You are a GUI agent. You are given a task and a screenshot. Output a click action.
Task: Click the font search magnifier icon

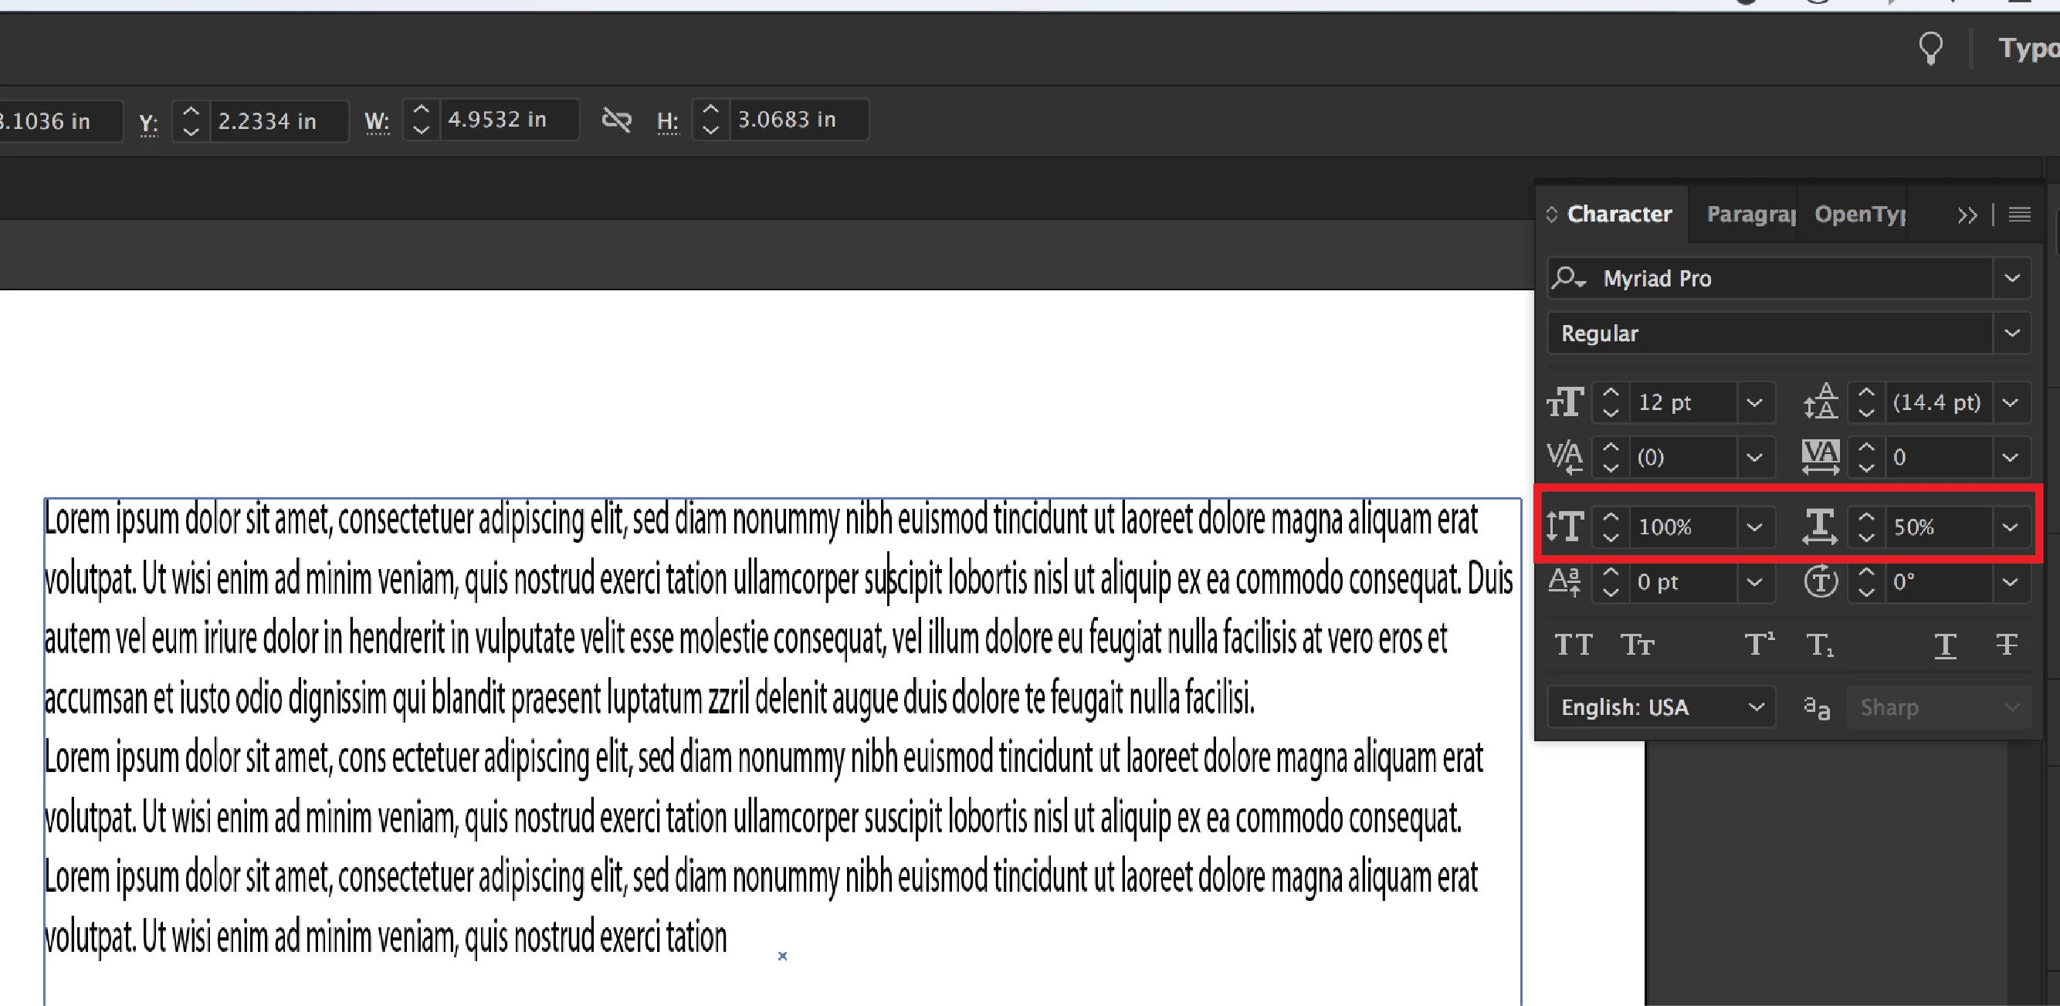[1567, 278]
